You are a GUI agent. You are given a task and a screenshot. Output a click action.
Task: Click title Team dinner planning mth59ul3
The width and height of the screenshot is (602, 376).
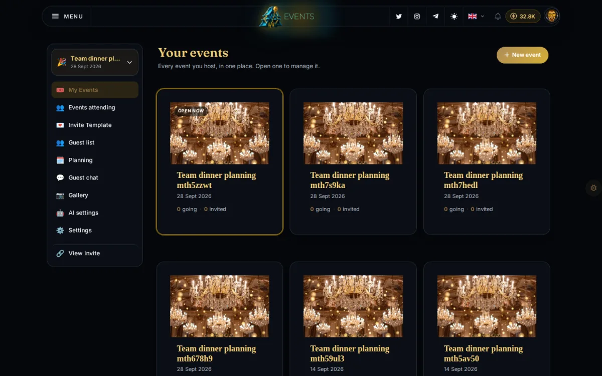click(350, 353)
